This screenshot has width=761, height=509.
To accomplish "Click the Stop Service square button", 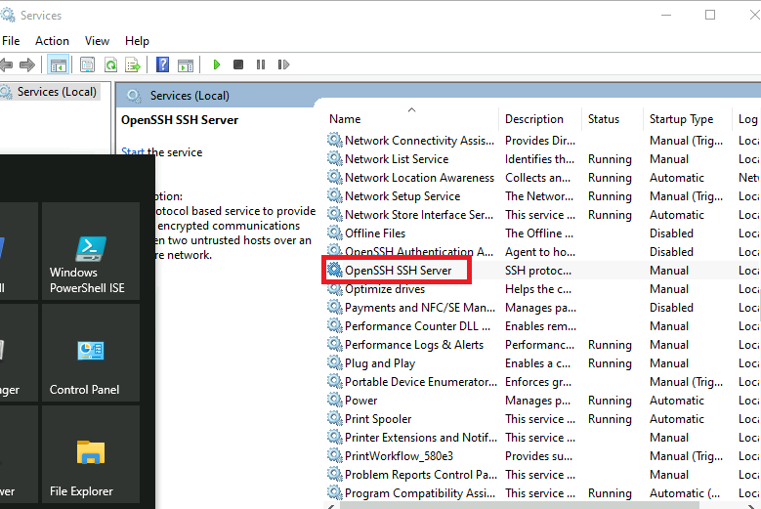I will click(237, 64).
